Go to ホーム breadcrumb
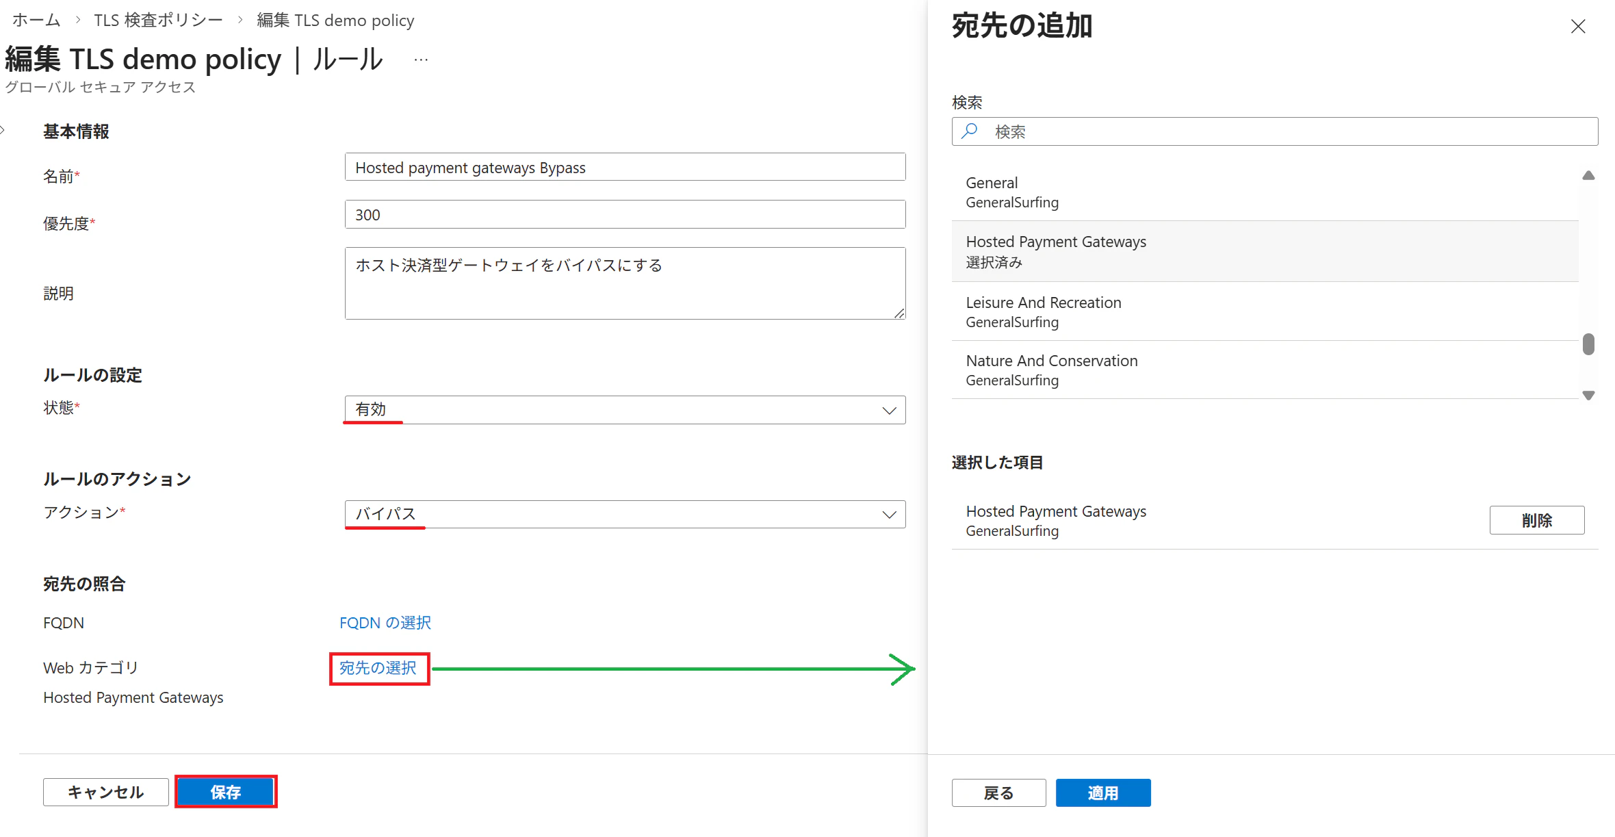 (x=37, y=21)
